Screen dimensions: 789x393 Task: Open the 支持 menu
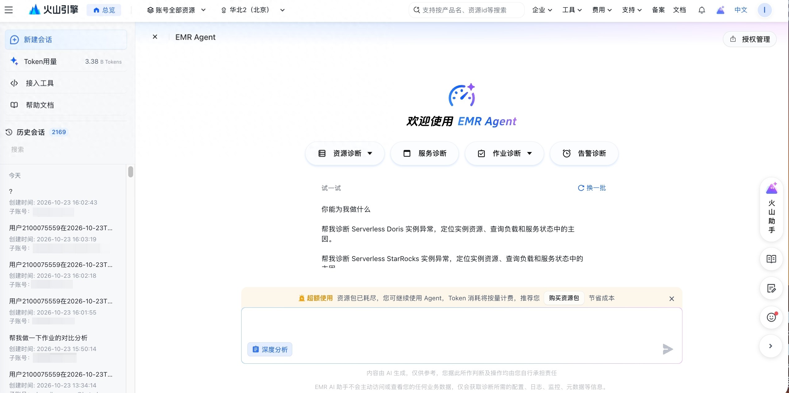point(632,10)
